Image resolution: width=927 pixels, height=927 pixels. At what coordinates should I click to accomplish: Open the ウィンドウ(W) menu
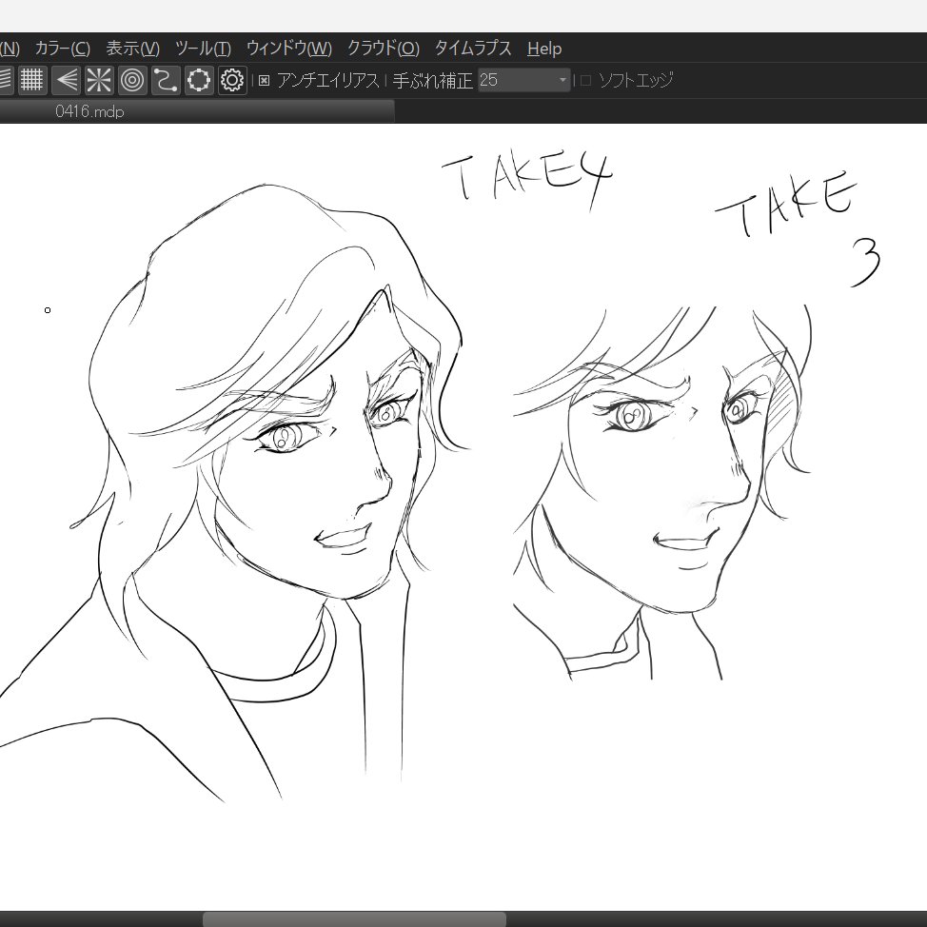289,48
